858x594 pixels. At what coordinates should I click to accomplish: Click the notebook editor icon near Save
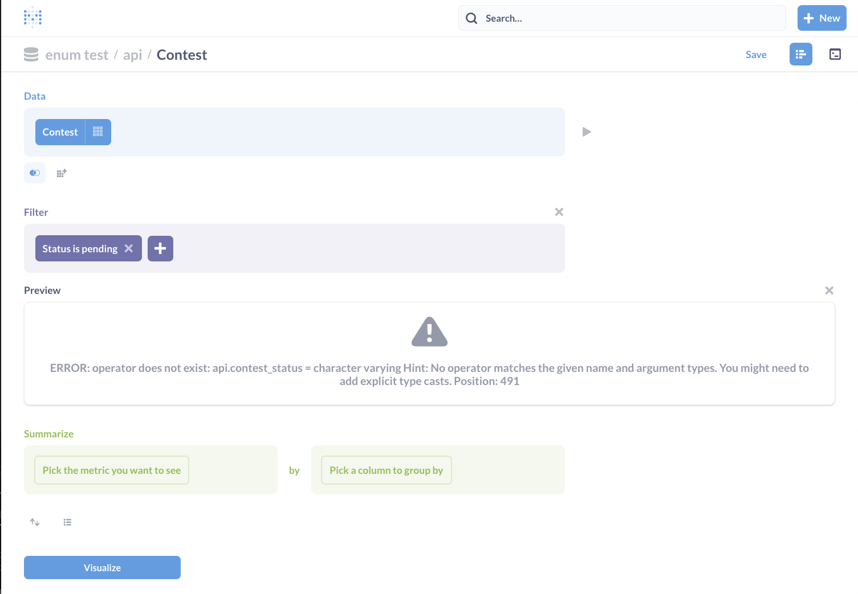[x=800, y=54]
